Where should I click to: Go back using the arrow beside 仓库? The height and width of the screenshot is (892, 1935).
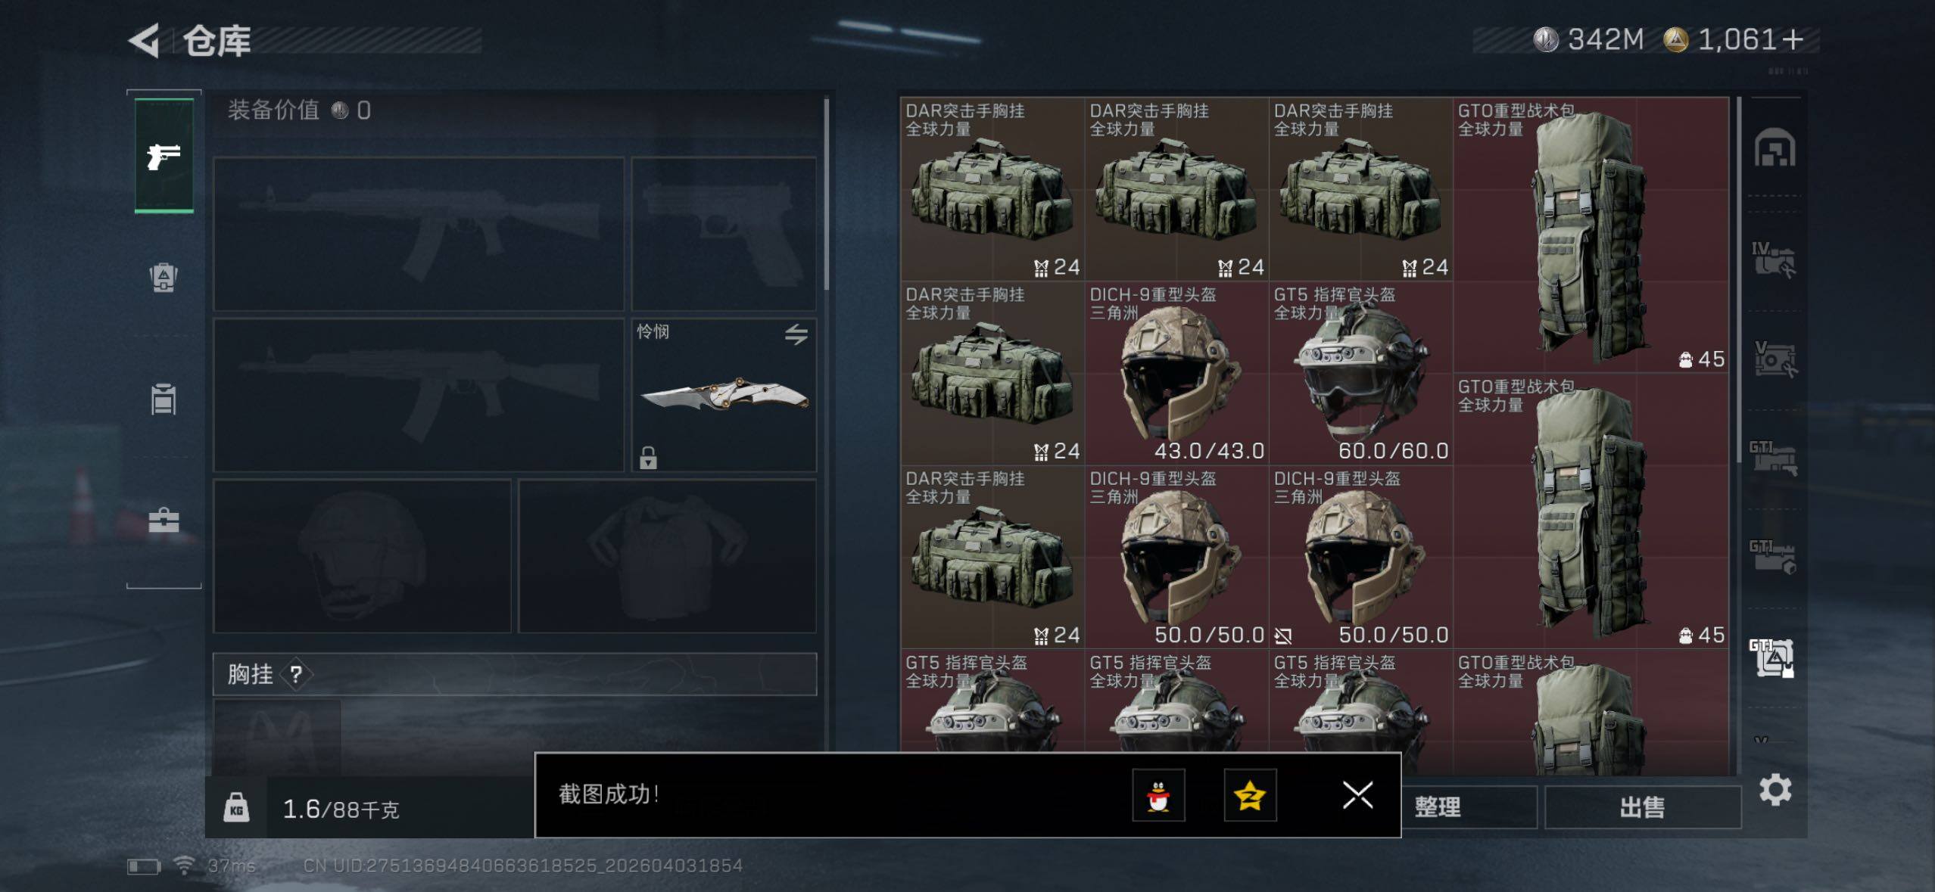tap(144, 40)
